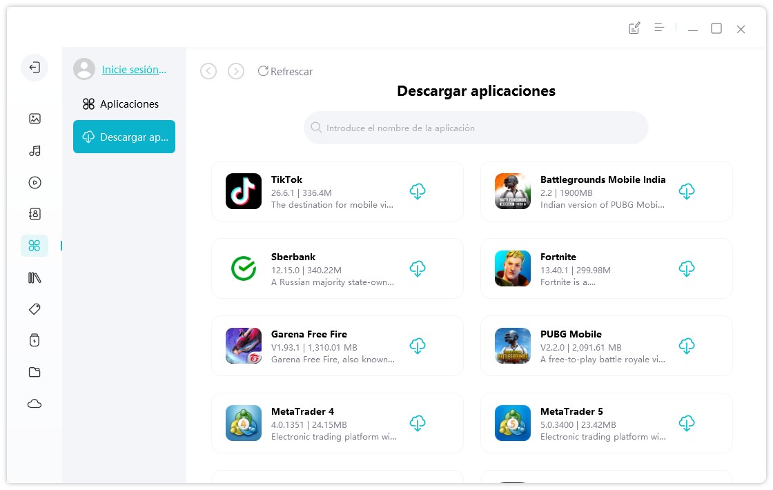
Task: Click the Fortnite app title
Action: [558, 257]
